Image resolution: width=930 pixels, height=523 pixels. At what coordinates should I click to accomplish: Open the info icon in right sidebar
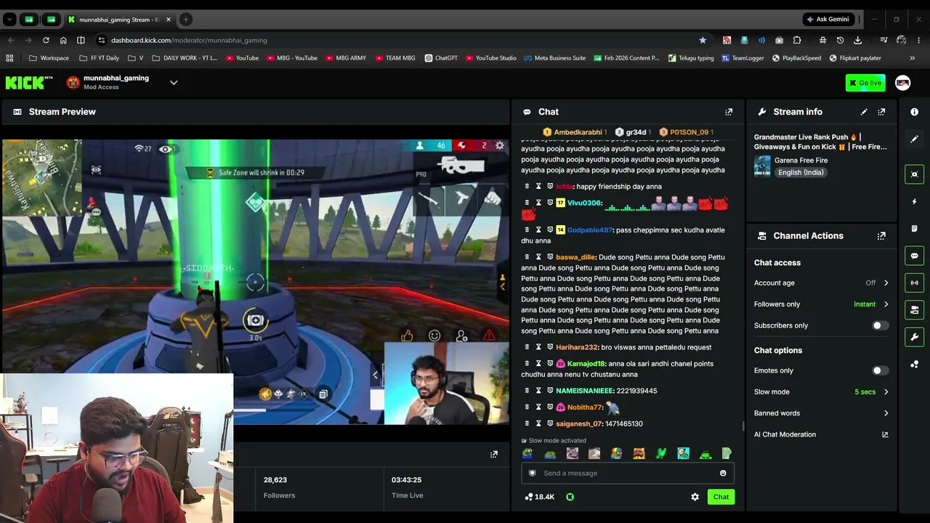tap(915, 112)
